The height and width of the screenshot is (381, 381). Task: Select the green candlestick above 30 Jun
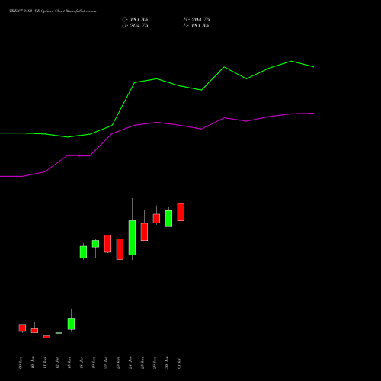pos(168,219)
